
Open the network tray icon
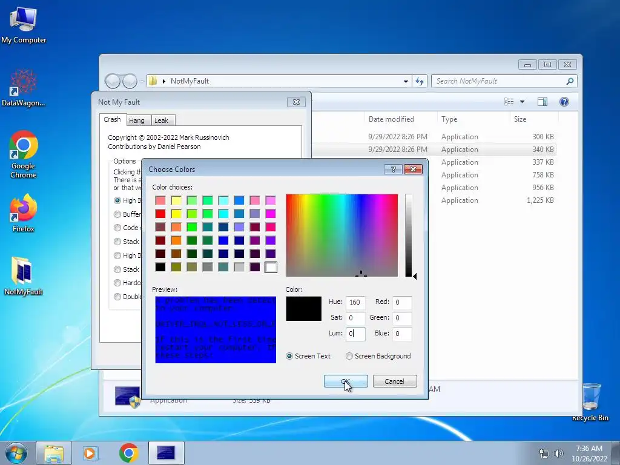point(544,453)
